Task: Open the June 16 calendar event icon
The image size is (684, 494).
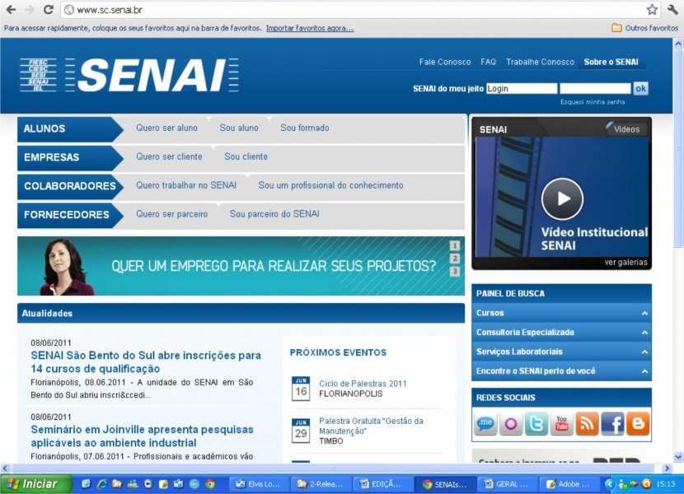Action: [301, 389]
